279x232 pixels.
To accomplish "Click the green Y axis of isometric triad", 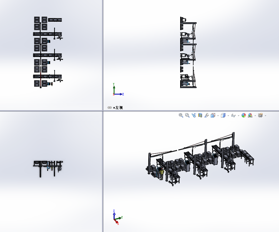I will pos(119,218).
